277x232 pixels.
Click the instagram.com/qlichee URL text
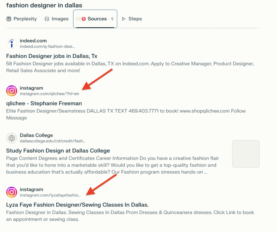(50, 94)
